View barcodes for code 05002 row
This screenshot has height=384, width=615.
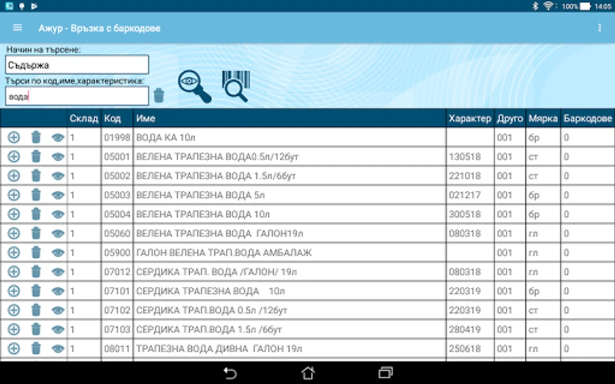click(x=58, y=176)
